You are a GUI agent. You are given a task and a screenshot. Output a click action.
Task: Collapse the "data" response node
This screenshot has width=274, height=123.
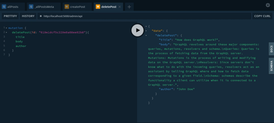pos(146,31)
